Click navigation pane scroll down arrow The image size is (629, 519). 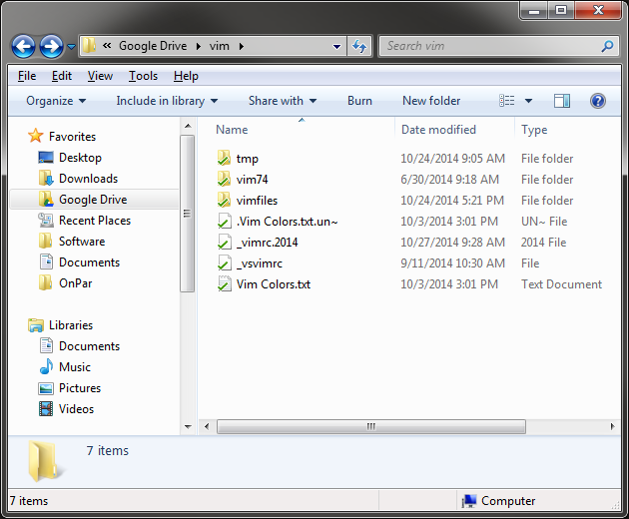(x=188, y=426)
